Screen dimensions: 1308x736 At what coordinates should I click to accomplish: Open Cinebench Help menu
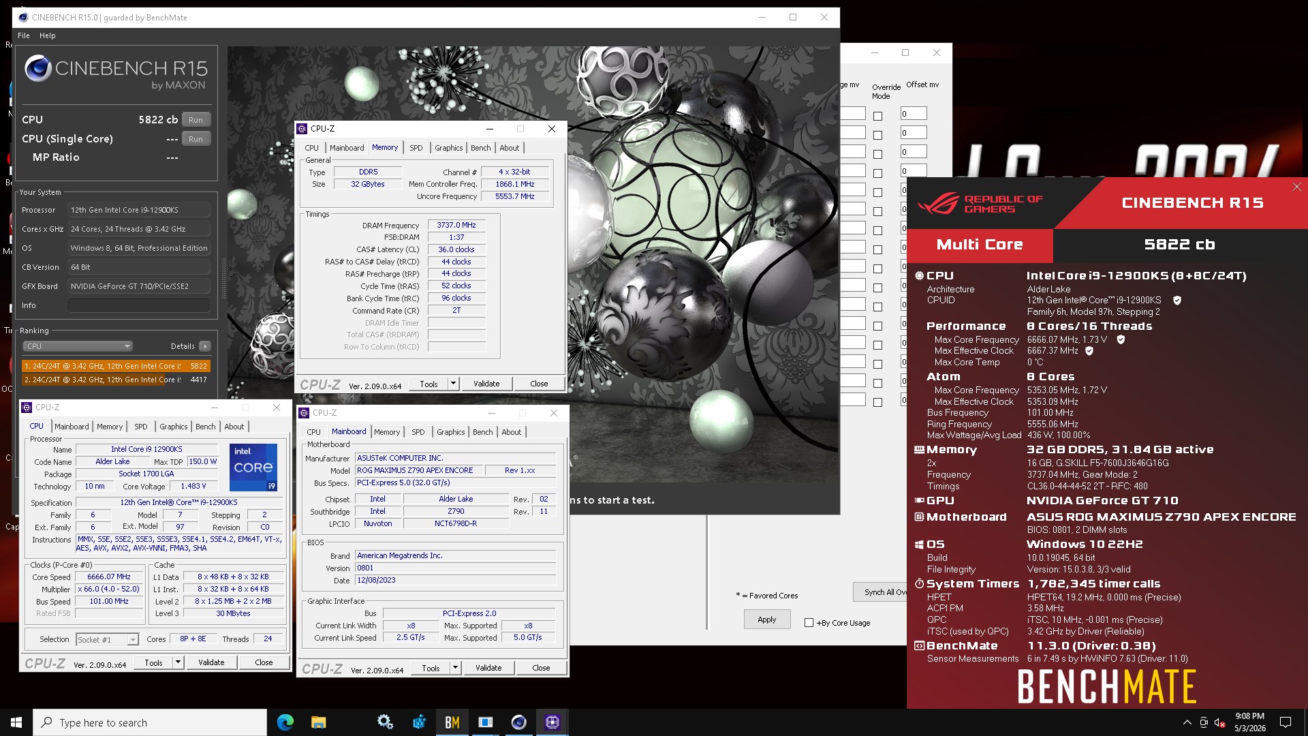pos(48,35)
